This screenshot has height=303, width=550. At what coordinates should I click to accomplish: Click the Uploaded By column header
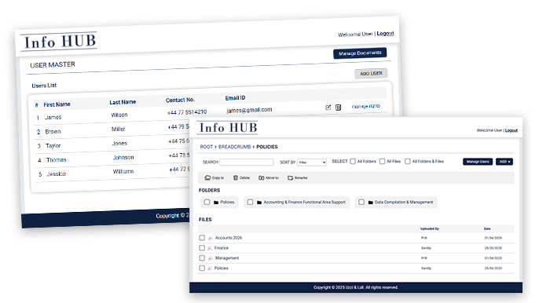430,228
